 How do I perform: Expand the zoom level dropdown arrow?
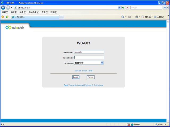165,125
